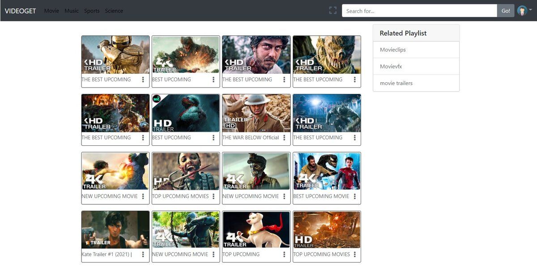Viewport: 537px width, 267px height.
Task: Open kebab menu of first video card
Action: [143, 80]
